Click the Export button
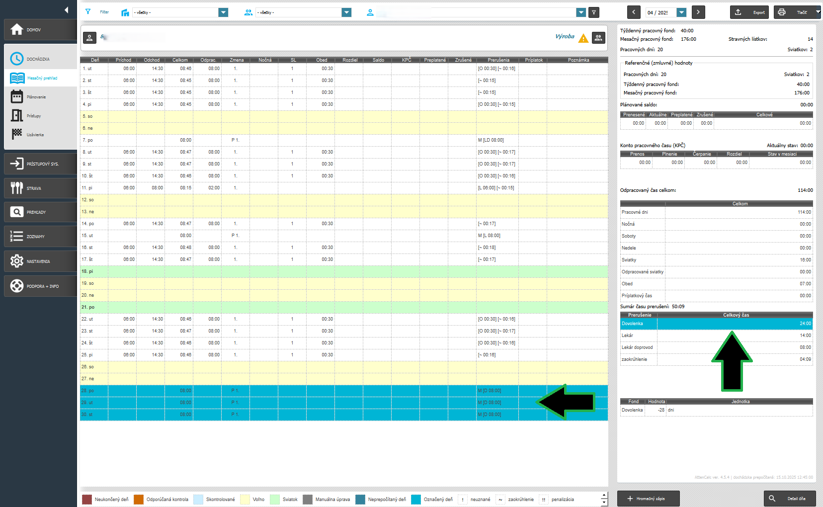 pos(749,12)
